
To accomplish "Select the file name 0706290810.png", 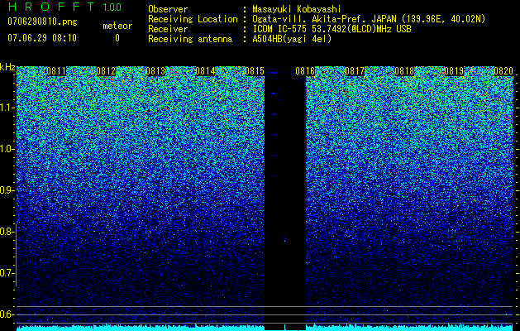I will (42, 22).
